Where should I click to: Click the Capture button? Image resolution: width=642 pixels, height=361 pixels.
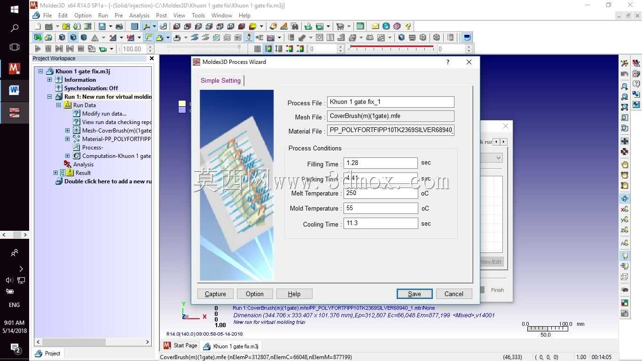(215, 294)
